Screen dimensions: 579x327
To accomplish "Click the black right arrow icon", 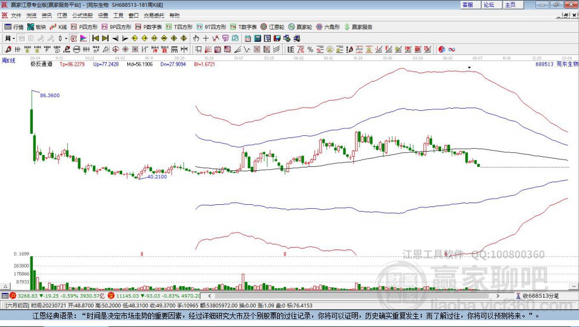I will click(x=125, y=38).
